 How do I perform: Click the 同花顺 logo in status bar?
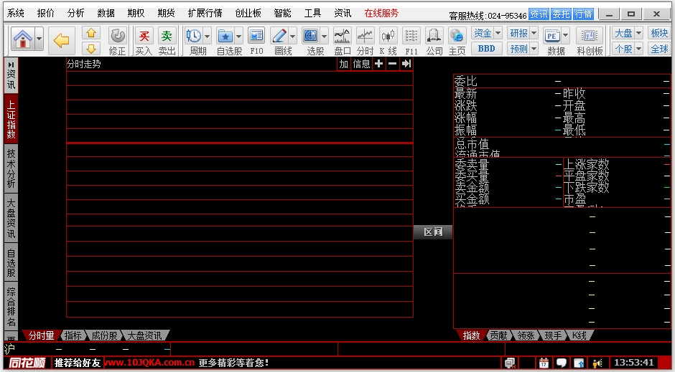27,363
